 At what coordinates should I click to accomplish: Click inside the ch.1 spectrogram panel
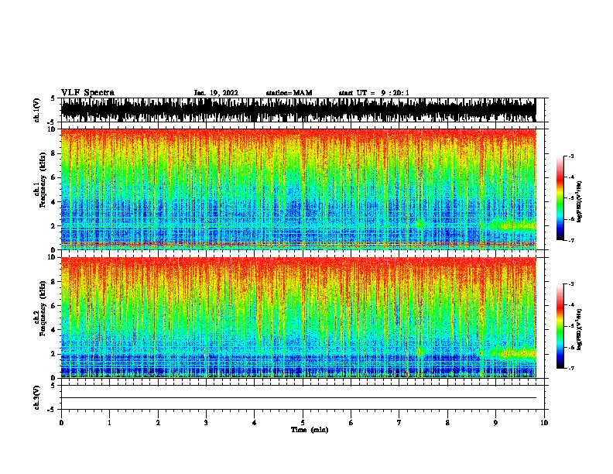299,189
